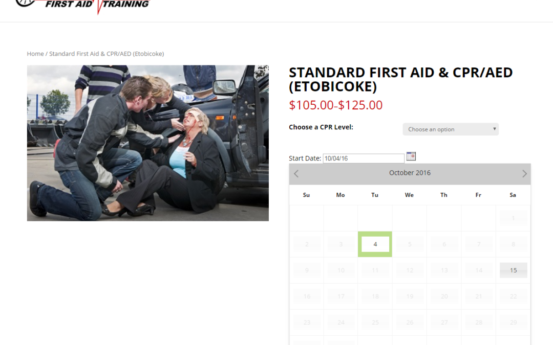Click the Standard First Aid breadcrumb text
This screenshot has width=553, height=345.
(107, 54)
